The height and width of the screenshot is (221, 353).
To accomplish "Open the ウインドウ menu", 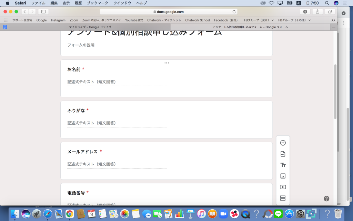I will click(122, 3).
